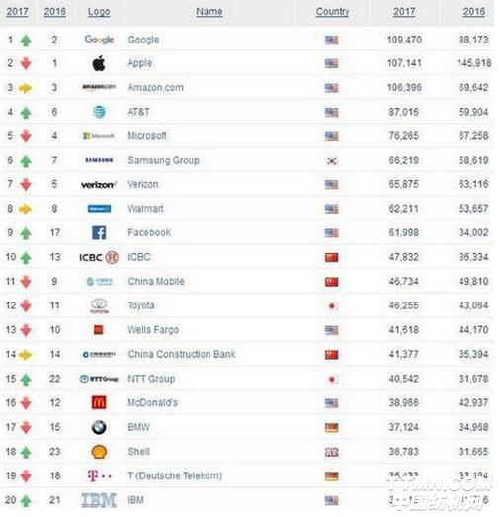Screen dimensions: 502x517
Task: Click the green up arrow beside Google rank
Action: [26, 41]
